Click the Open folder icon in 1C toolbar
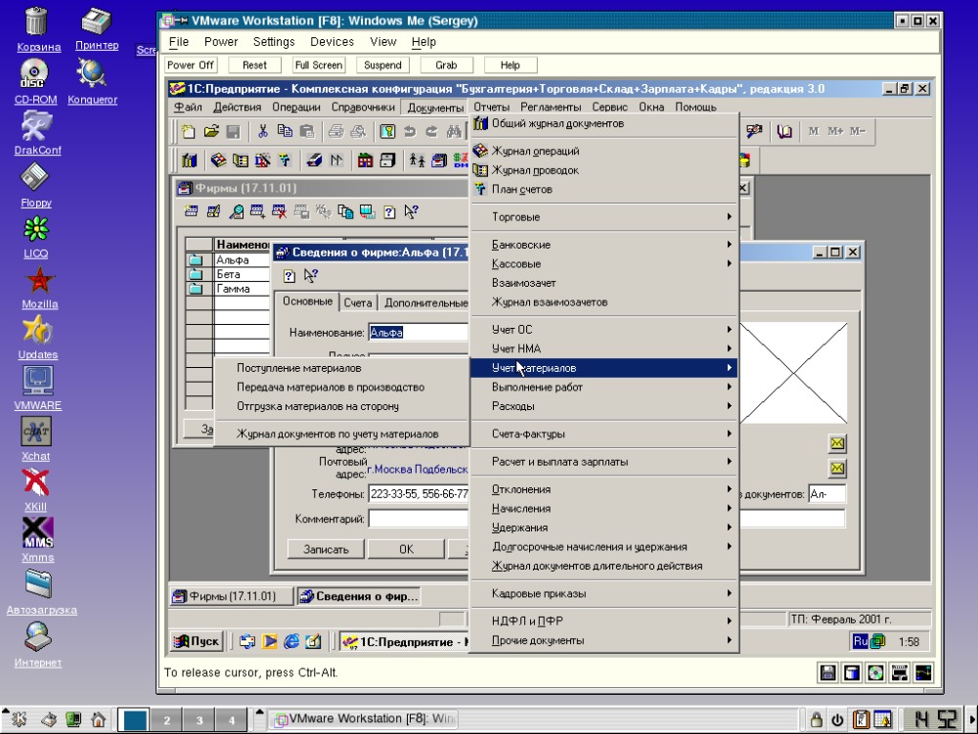Image resolution: width=978 pixels, height=734 pixels. tap(211, 131)
